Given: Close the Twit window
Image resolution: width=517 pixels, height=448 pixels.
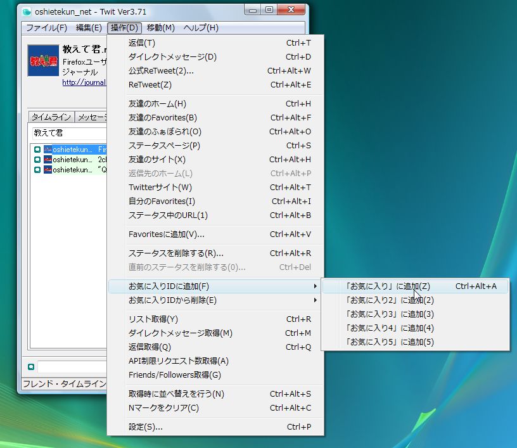Looking at the screenshot, I should point(291,10).
